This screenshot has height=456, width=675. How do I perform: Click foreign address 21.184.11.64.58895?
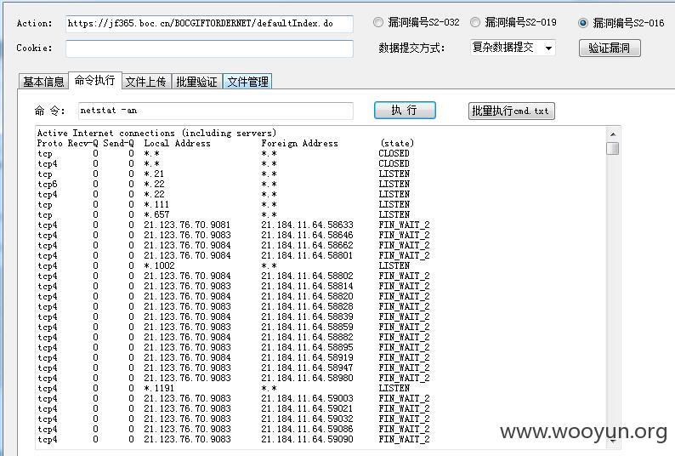click(307, 347)
